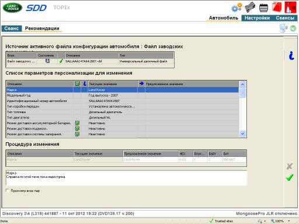Select the Идентификационный номер автомобиля row
The width and height of the screenshot is (299, 224).
point(122,101)
